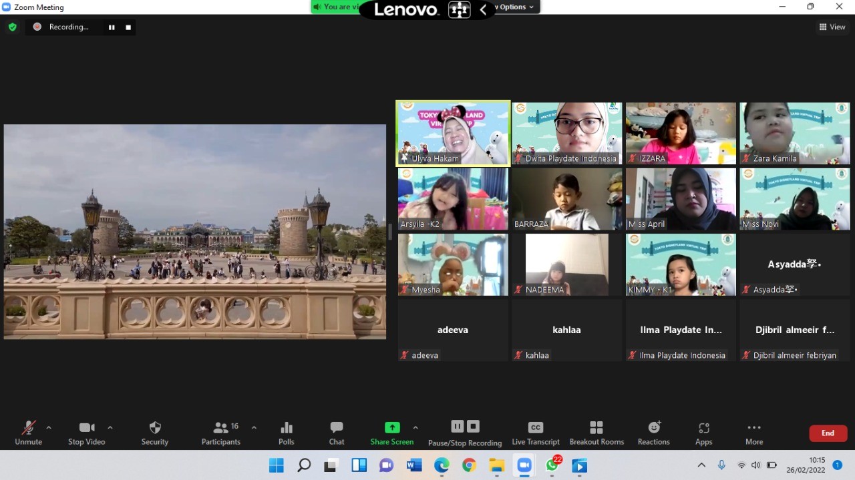Open Windows Start menu
Image resolution: width=855 pixels, height=480 pixels.
click(x=276, y=465)
